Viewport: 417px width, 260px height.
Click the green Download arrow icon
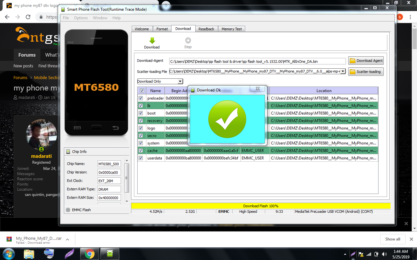pos(152,40)
